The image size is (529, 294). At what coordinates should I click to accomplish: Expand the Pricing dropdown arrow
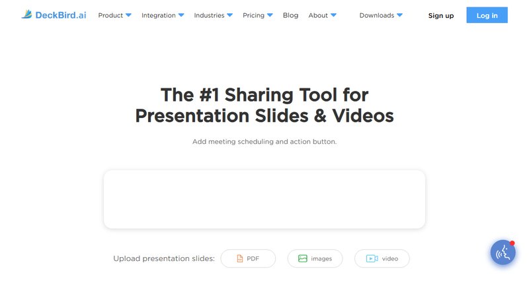tap(270, 15)
